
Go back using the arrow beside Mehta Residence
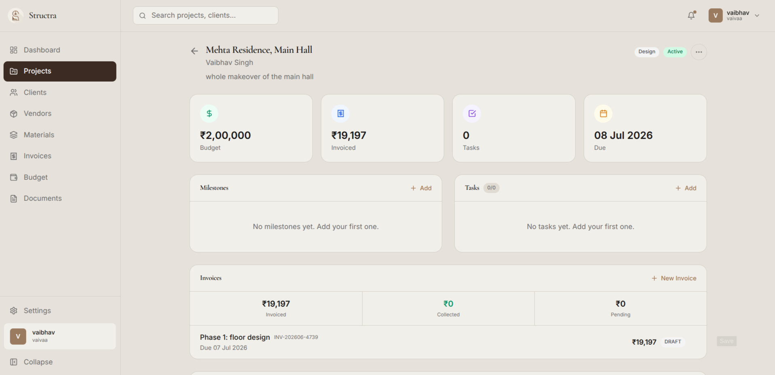(194, 51)
